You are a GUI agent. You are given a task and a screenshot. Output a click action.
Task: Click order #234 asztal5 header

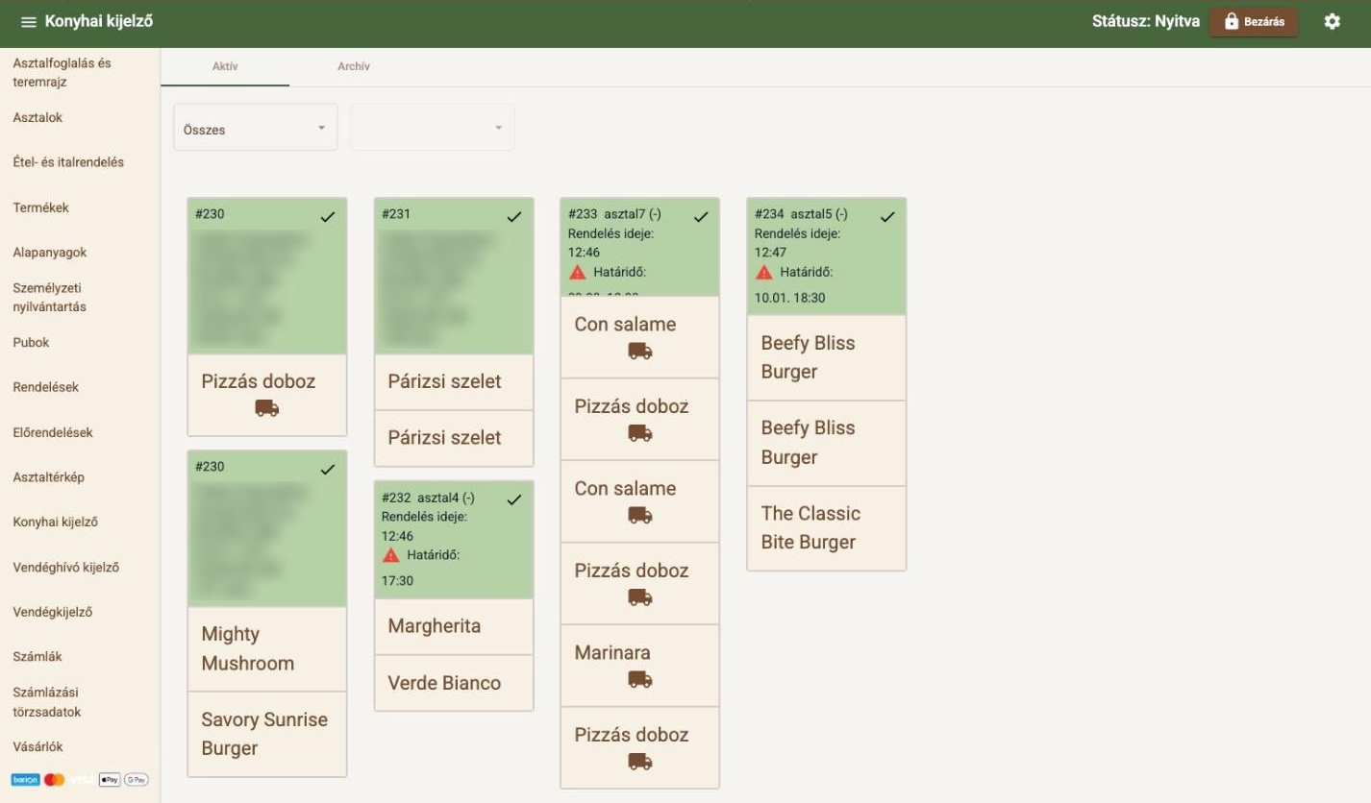coord(827,256)
